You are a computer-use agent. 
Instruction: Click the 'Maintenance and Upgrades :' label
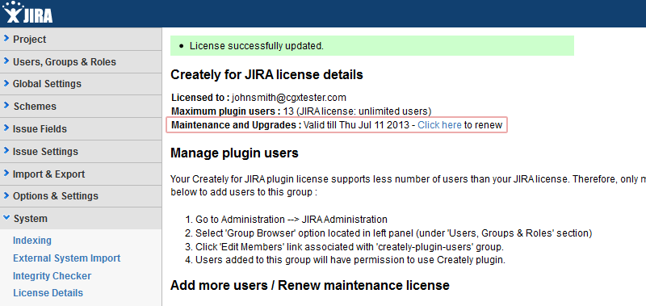[237, 125]
